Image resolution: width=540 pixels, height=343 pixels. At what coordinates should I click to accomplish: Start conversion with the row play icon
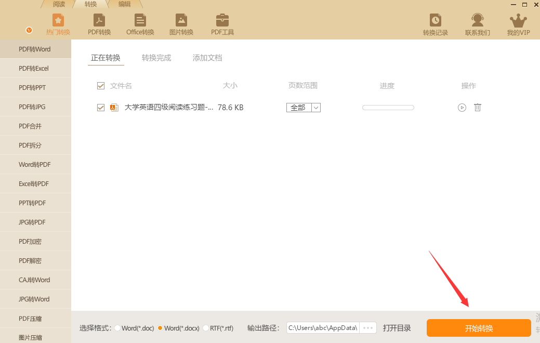click(462, 108)
